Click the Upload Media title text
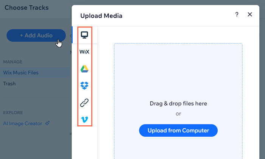This screenshot has width=265, height=159. pos(101,16)
